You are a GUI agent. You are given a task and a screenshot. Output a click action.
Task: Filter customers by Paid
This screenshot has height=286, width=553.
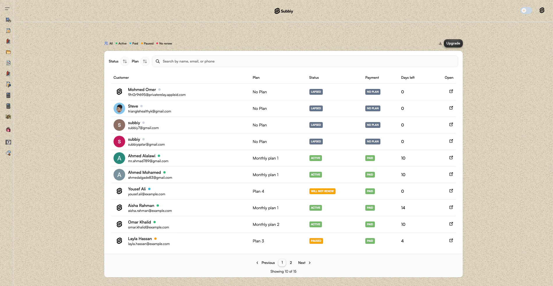coord(134,44)
